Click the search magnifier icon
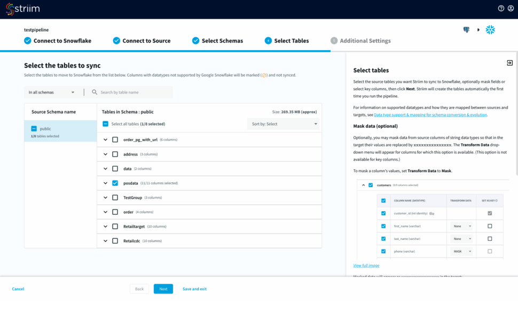This screenshot has height=311, width=518. 95,92
